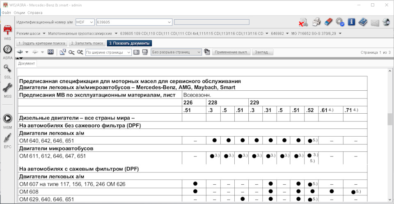Click the grey envelope mail icon
This screenshot has height=204, width=394.
tap(375, 23)
